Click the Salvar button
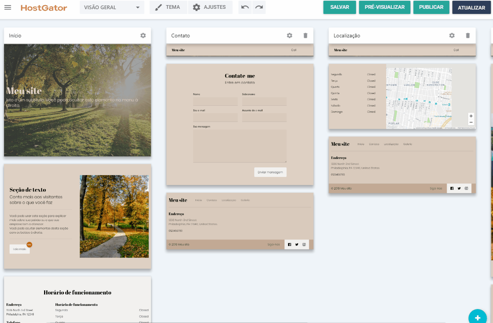The width and height of the screenshot is (493, 323). pos(340,7)
